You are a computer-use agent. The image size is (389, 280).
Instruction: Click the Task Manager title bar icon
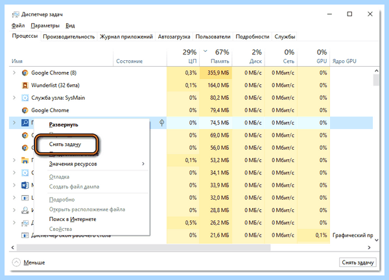[16, 14]
